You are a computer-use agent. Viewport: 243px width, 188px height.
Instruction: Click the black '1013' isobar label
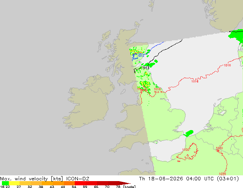[x=146, y=68]
